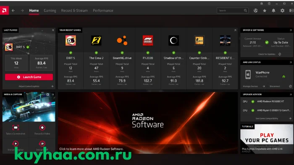This screenshot has width=294, height=165.
Task: Switch to the Performance tab
Action: click(x=103, y=10)
